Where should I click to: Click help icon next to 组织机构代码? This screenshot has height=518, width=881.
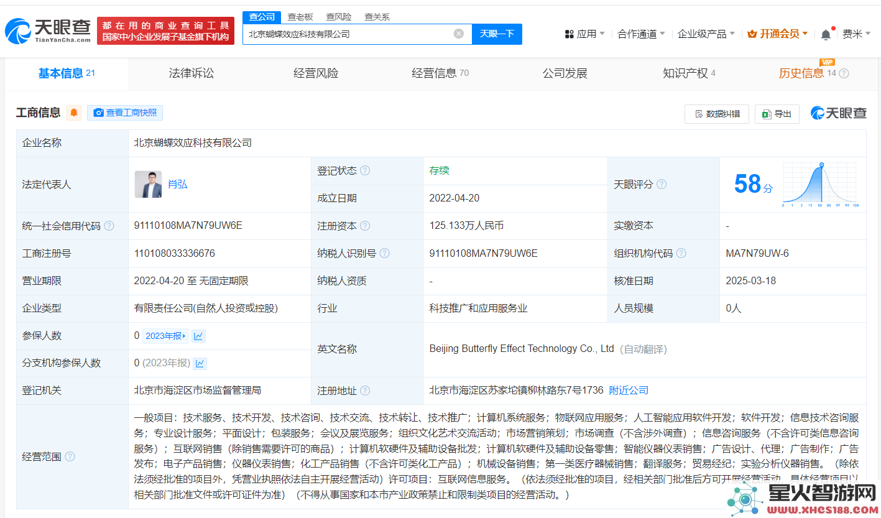pyautogui.click(x=681, y=253)
